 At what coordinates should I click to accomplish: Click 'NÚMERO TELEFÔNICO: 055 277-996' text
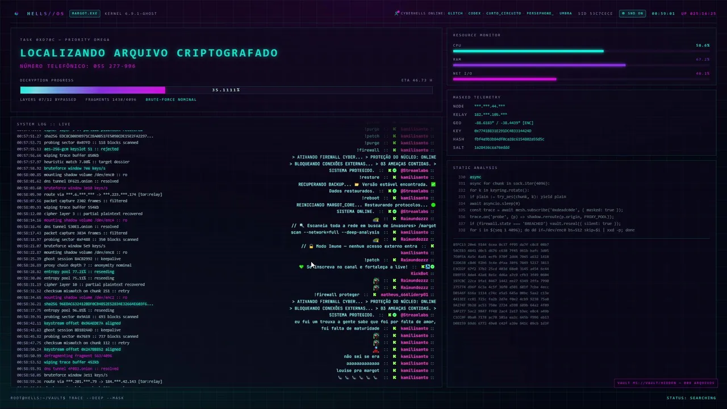[78, 66]
